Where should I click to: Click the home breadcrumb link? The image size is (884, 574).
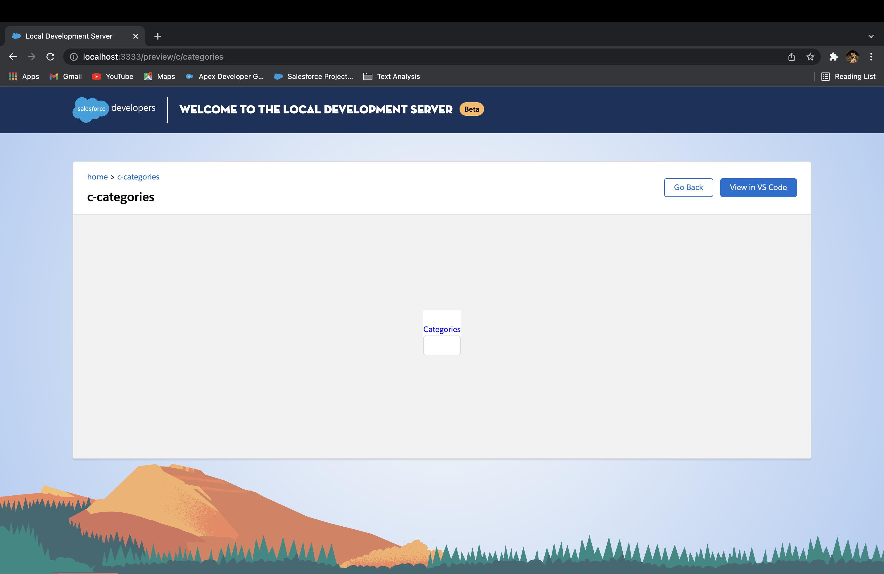(x=97, y=176)
